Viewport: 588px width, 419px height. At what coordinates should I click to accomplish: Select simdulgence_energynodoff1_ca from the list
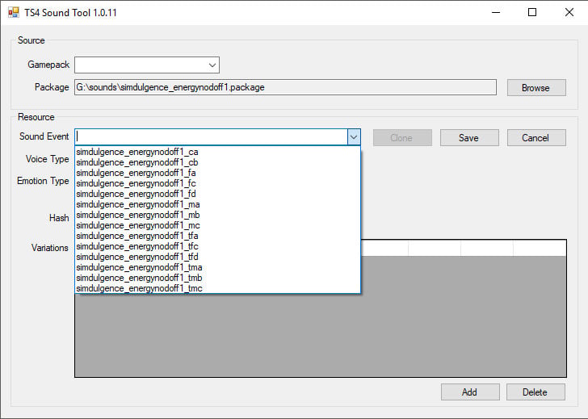[x=217, y=152]
